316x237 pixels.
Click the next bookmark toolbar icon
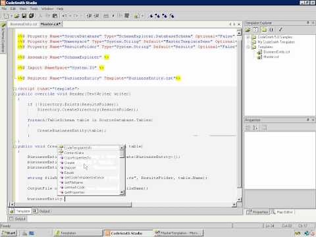point(157,16)
